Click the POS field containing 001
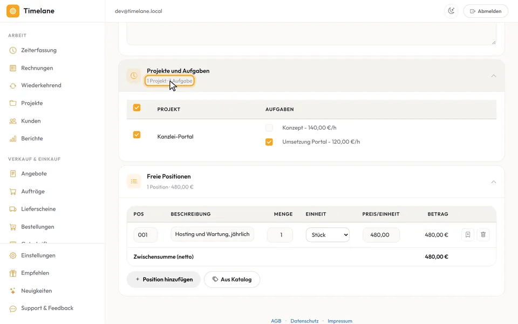Image resolution: width=518 pixels, height=324 pixels. pyautogui.click(x=146, y=235)
